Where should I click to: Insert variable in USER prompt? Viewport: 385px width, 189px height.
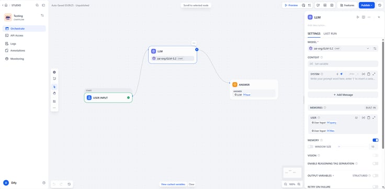[364, 118]
